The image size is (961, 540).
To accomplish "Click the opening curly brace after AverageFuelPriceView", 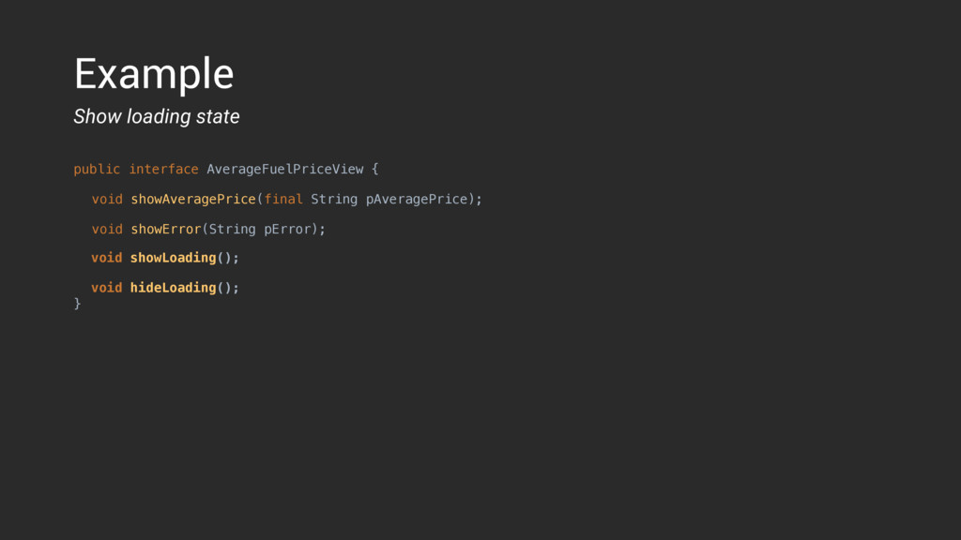I will [375, 169].
